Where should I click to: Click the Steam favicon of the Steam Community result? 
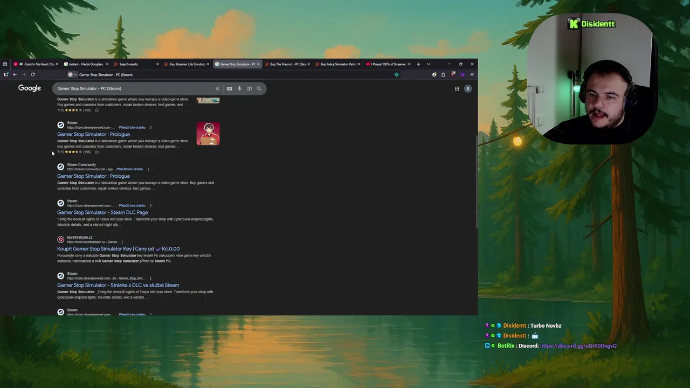pyautogui.click(x=60, y=167)
